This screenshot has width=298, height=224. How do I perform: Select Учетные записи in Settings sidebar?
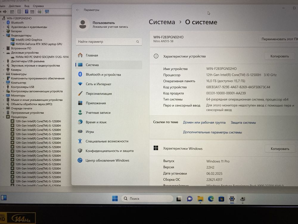coord(109,113)
